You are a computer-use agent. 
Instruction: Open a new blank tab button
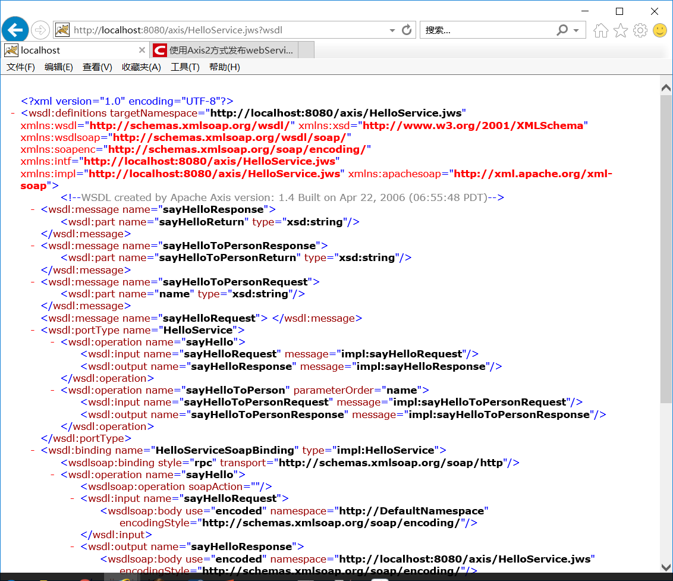click(x=306, y=50)
